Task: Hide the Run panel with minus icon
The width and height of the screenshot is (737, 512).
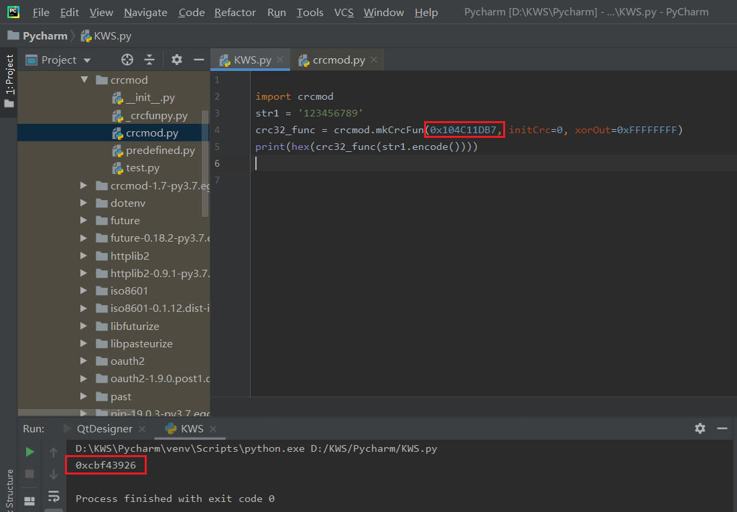Action: point(722,428)
